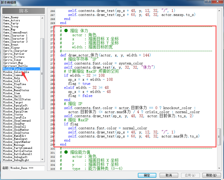Select Window_Gold script
The width and height of the screenshot is (224, 180).
[12, 81]
